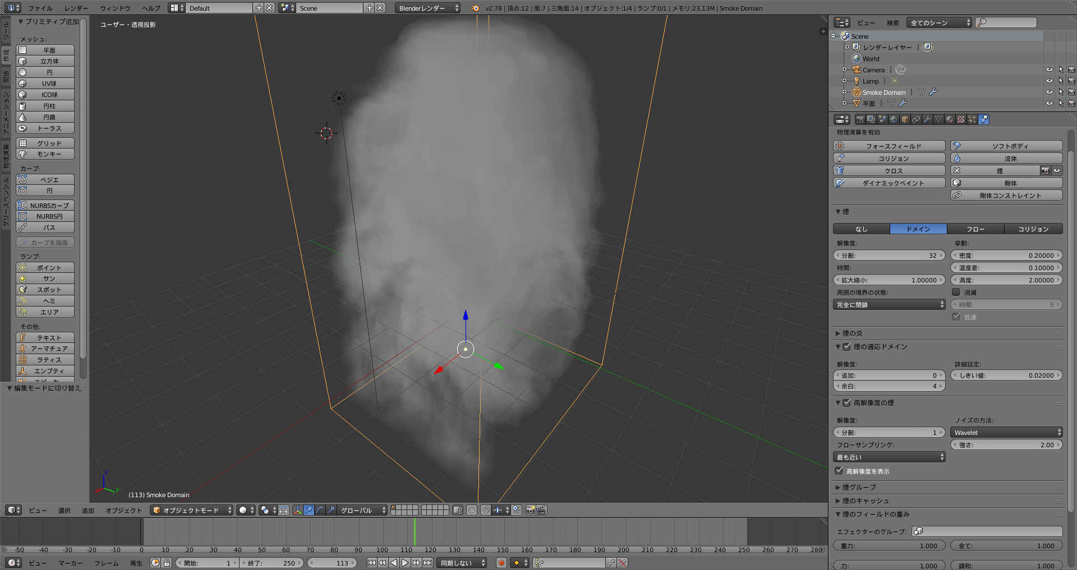The image size is (1077, 570).
Task: Open the Particles properties tab
Action: tap(972, 119)
